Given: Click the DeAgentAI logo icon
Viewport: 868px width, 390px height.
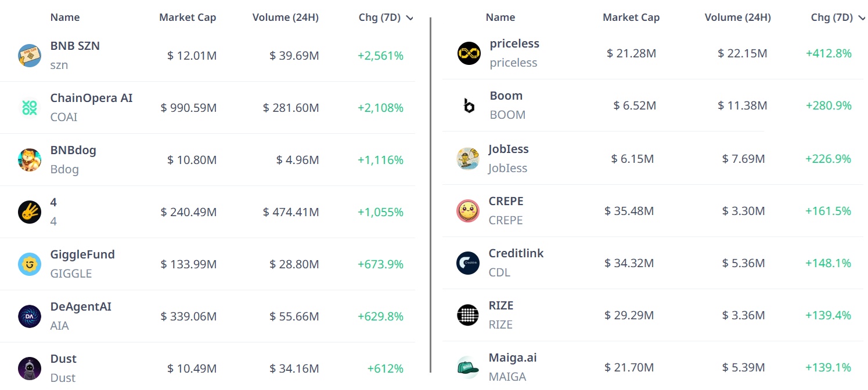Looking at the screenshot, I should (x=30, y=316).
